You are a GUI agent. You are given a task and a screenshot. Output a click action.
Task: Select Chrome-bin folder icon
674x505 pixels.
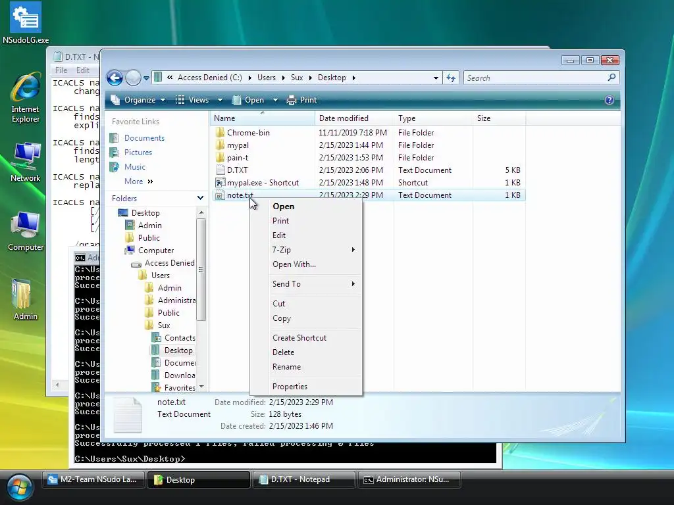tap(220, 132)
